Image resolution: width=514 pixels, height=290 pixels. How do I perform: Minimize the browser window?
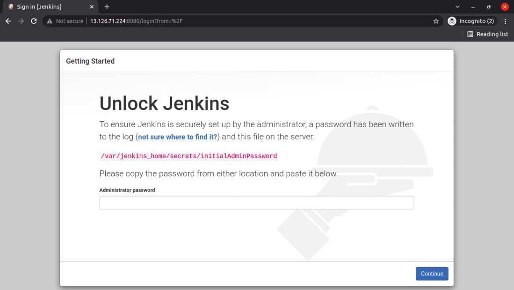[x=473, y=7]
